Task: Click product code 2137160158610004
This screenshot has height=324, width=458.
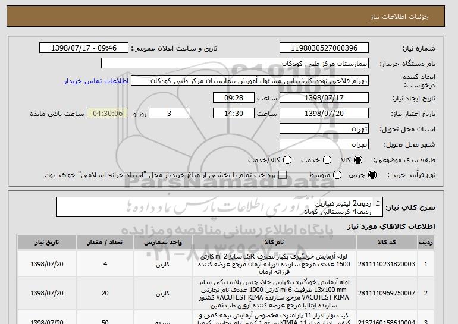Action: pos(387,322)
